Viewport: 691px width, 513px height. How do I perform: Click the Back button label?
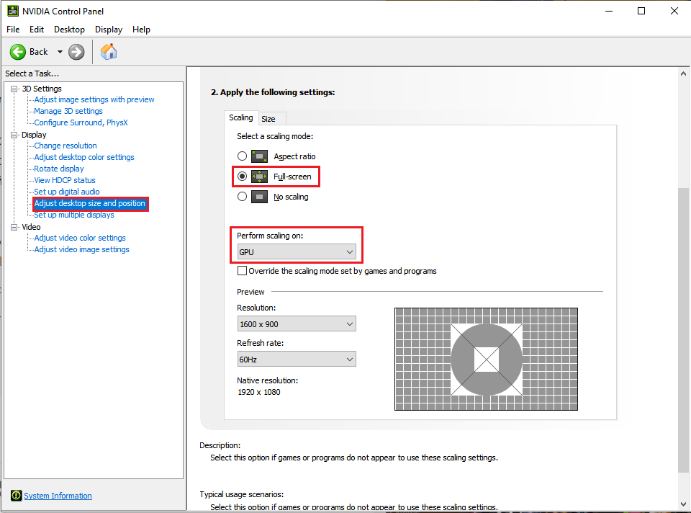pyautogui.click(x=38, y=52)
